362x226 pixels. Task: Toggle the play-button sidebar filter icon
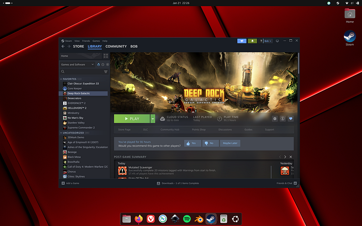(x=108, y=64)
